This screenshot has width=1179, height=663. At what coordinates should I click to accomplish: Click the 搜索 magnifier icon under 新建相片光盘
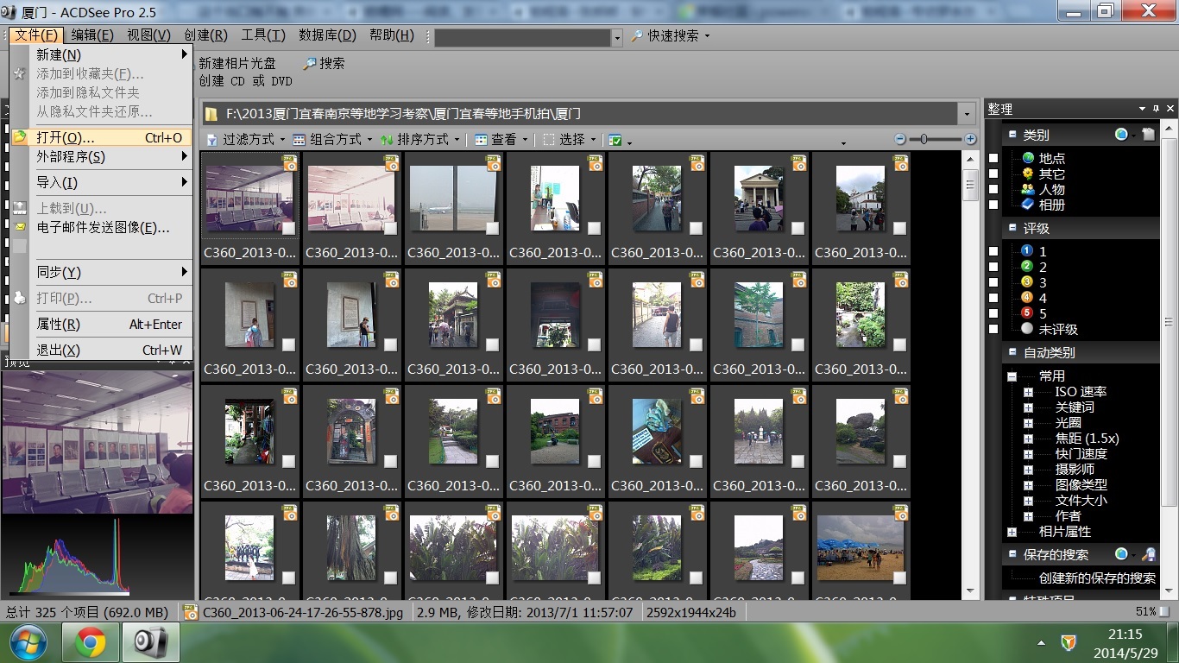[310, 63]
